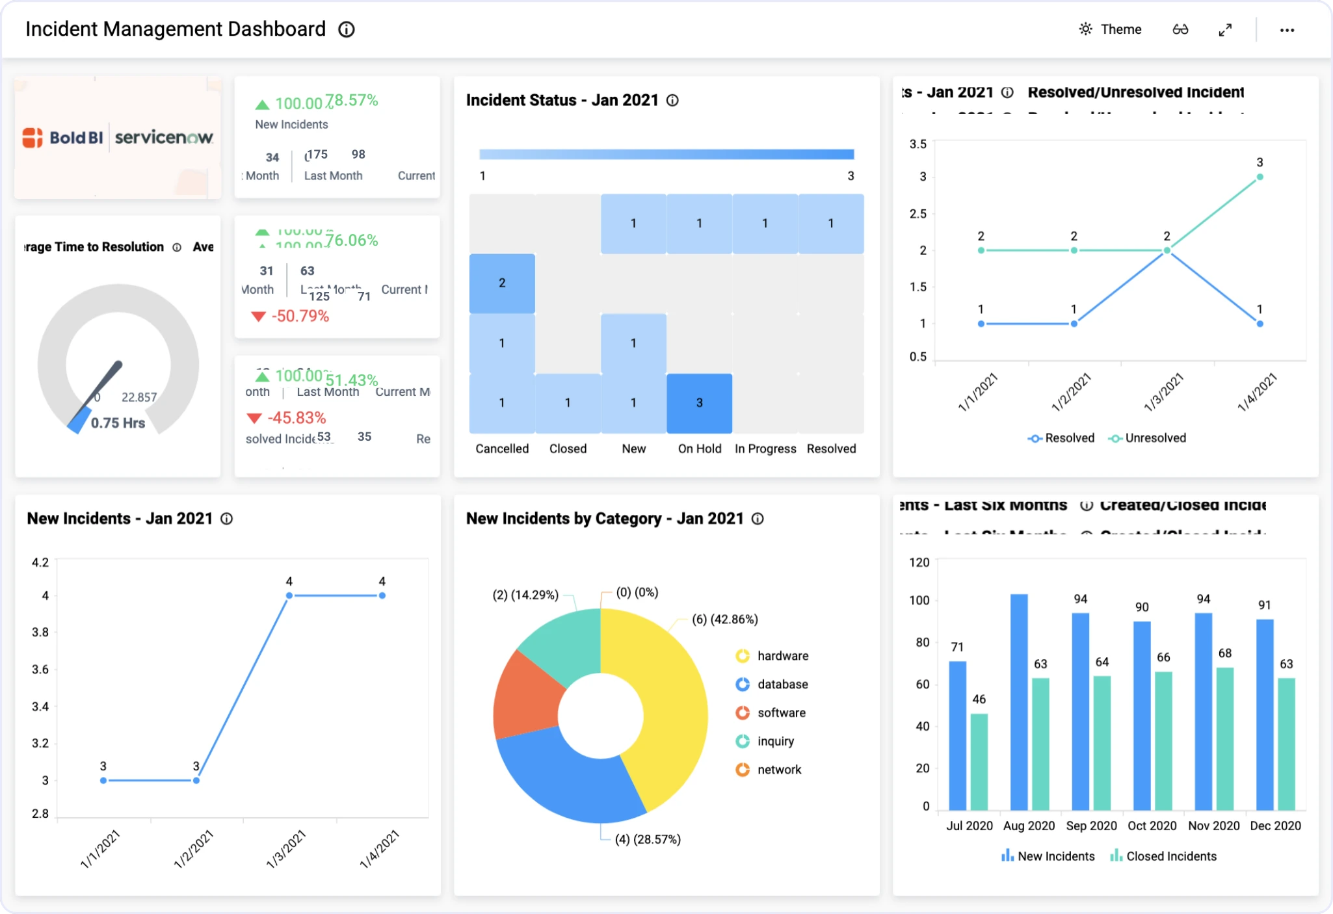Open the Theme switcher
This screenshot has height=914, width=1333.
click(1111, 29)
